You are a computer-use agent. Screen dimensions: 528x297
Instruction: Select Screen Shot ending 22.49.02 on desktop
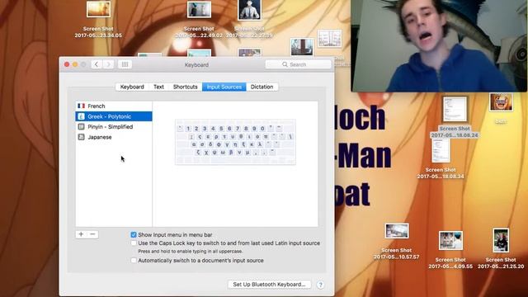pyautogui.click(x=199, y=20)
